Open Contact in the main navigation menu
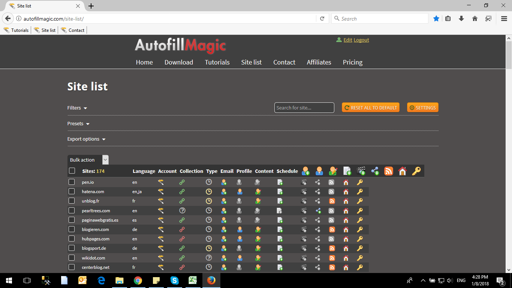This screenshot has height=288, width=512. click(x=284, y=62)
